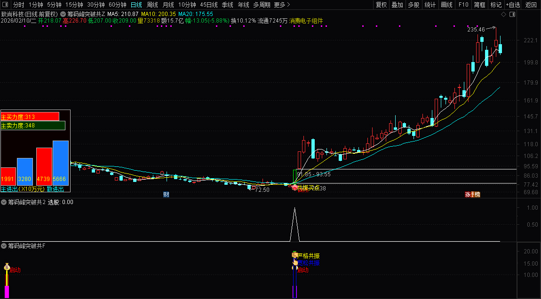Click the diamond icon at chart top-right
This screenshot has height=299, width=541.
[503, 14]
